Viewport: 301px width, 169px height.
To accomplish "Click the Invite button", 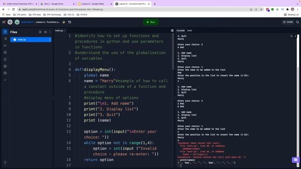I will coord(288,22).
